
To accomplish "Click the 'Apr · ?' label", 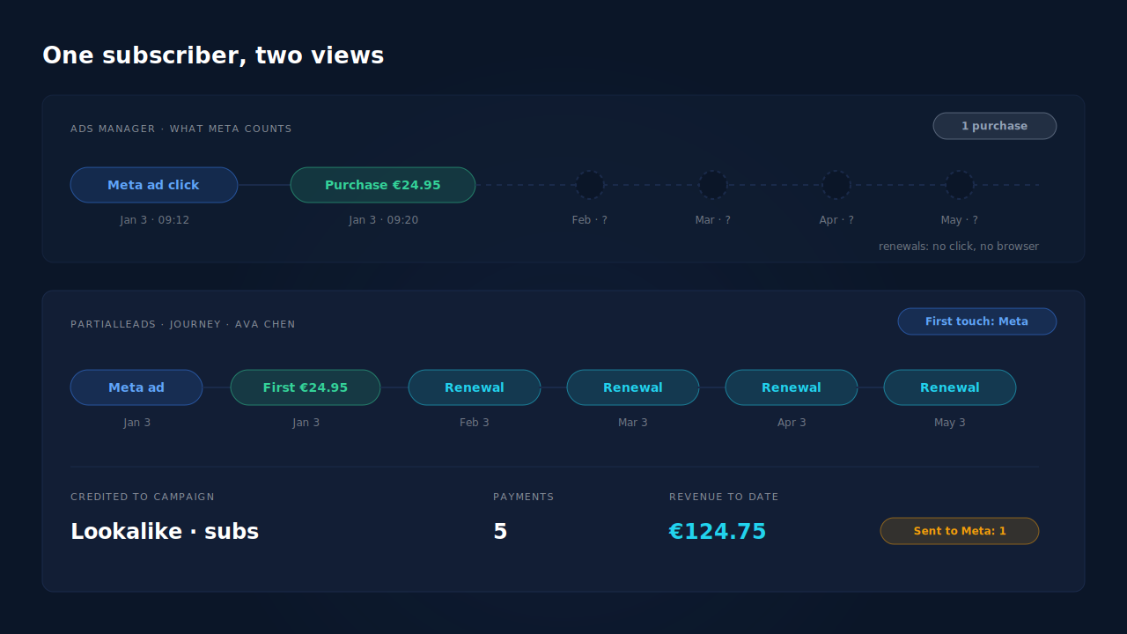I will click(x=836, y=220).
